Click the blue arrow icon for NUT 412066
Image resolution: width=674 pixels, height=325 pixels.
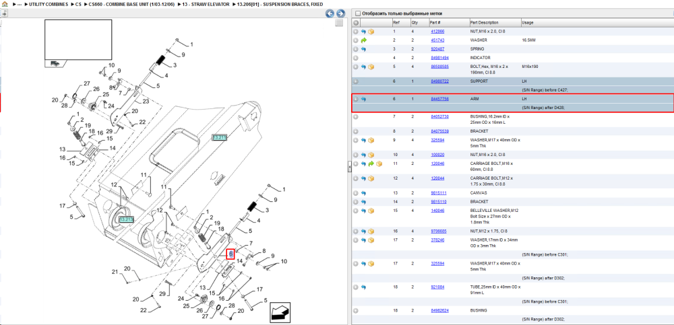(x=363, y=32)
